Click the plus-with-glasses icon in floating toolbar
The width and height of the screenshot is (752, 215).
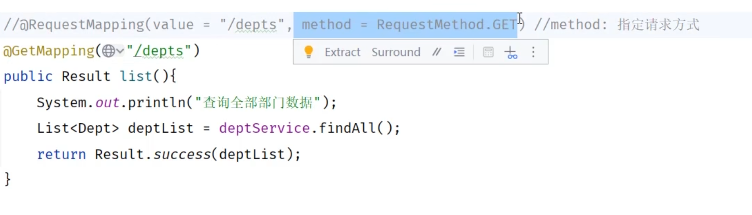[511, 52]
